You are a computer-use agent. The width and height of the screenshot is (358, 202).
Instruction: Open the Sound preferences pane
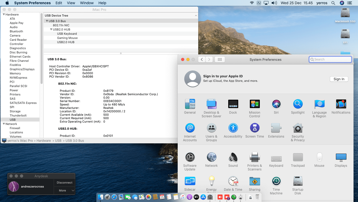[233, 158]
